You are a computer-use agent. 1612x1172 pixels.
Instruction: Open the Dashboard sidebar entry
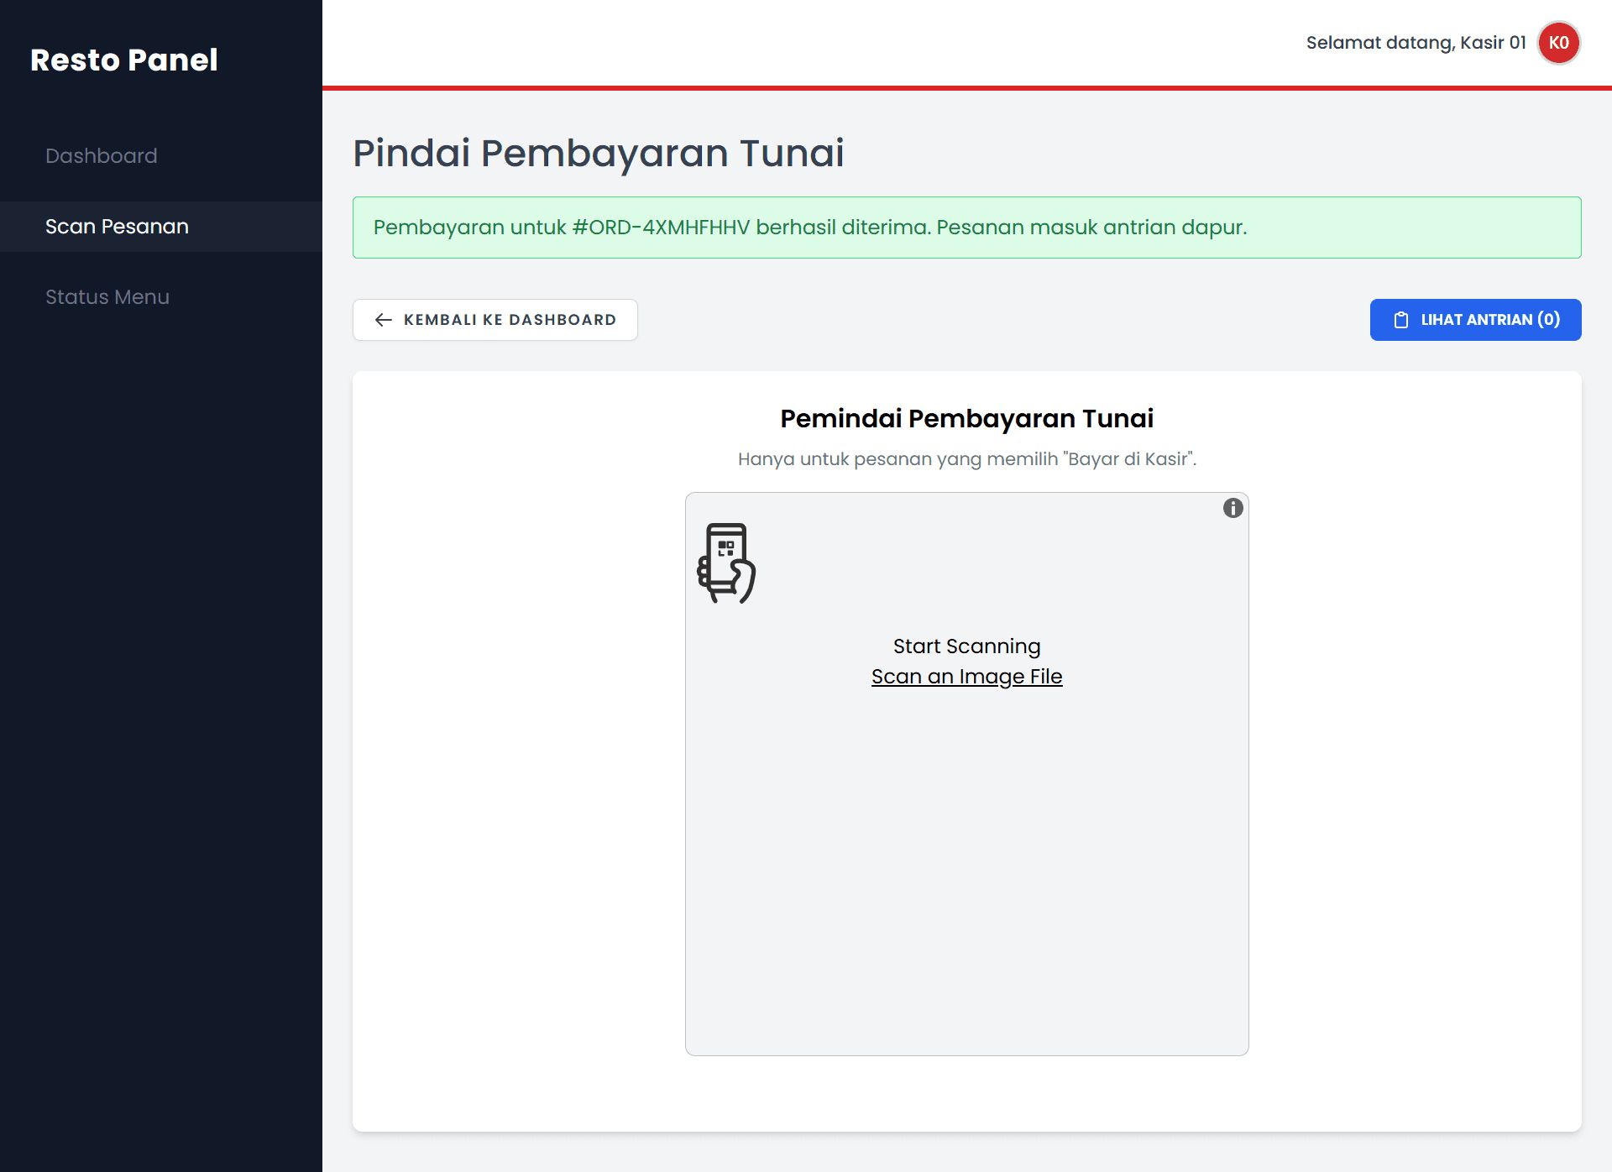click(x=101, y=155)
